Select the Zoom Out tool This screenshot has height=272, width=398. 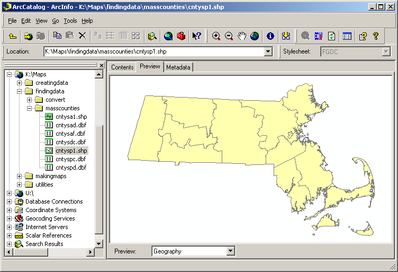point(229,36)
